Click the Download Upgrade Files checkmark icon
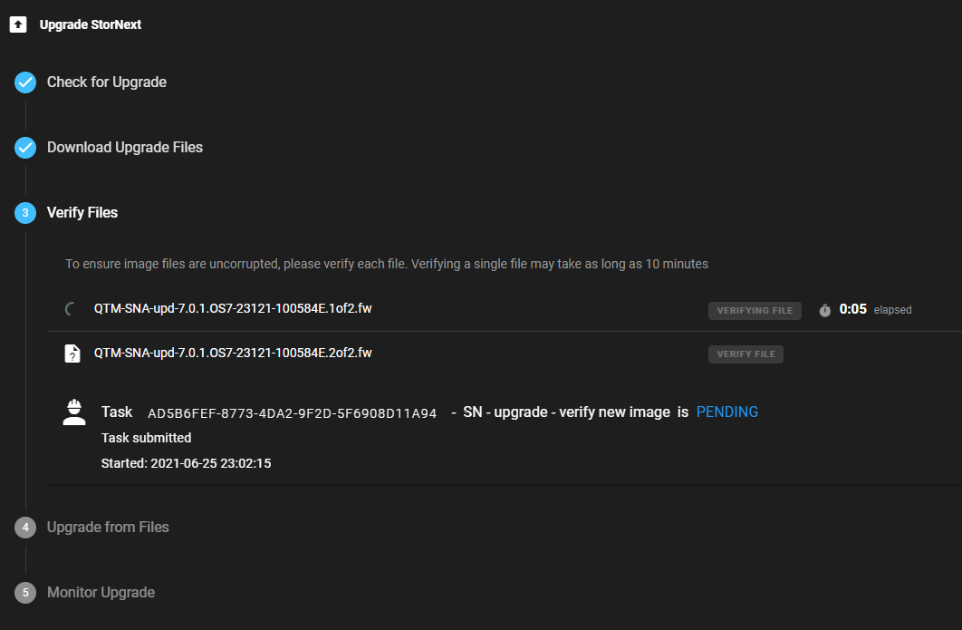Screen dimensions: 962x630 tap(25, 148)
